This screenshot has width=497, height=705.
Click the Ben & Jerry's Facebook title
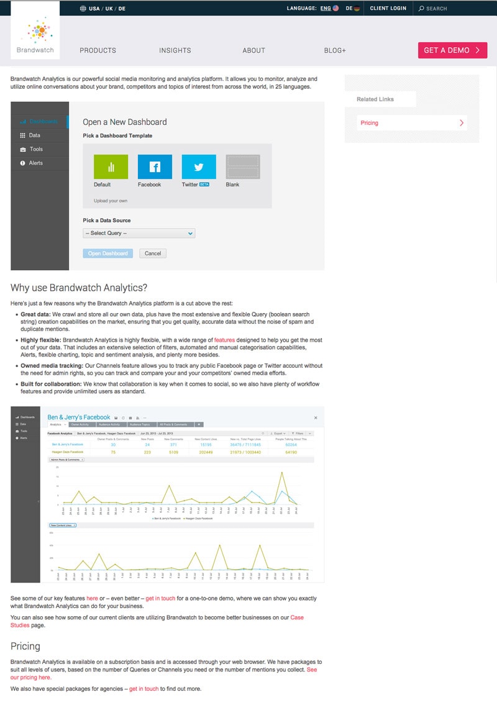coord(79,417)
